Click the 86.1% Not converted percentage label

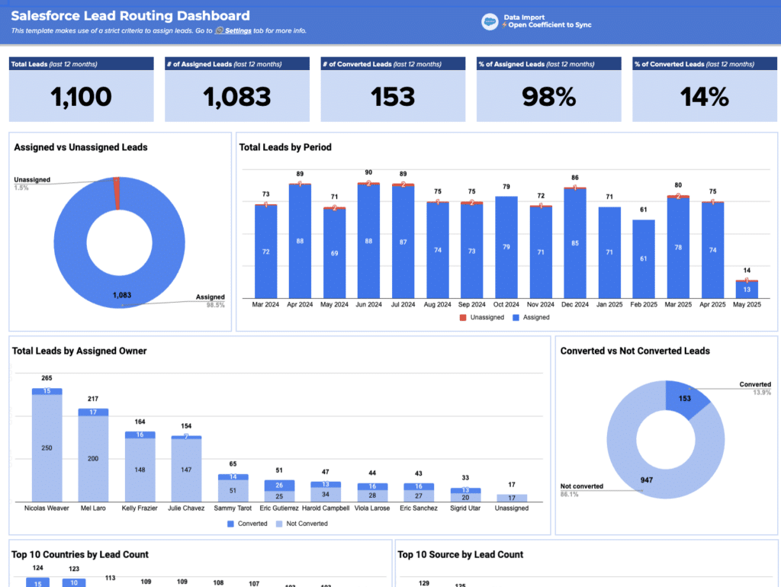pyautogui.click(x=569, y=495)
